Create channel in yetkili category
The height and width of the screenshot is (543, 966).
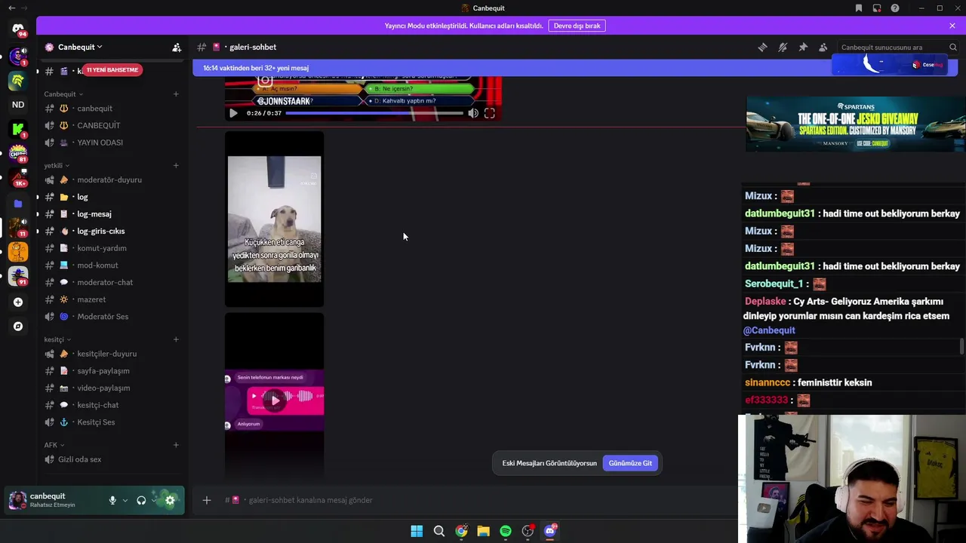coord(176,166)
